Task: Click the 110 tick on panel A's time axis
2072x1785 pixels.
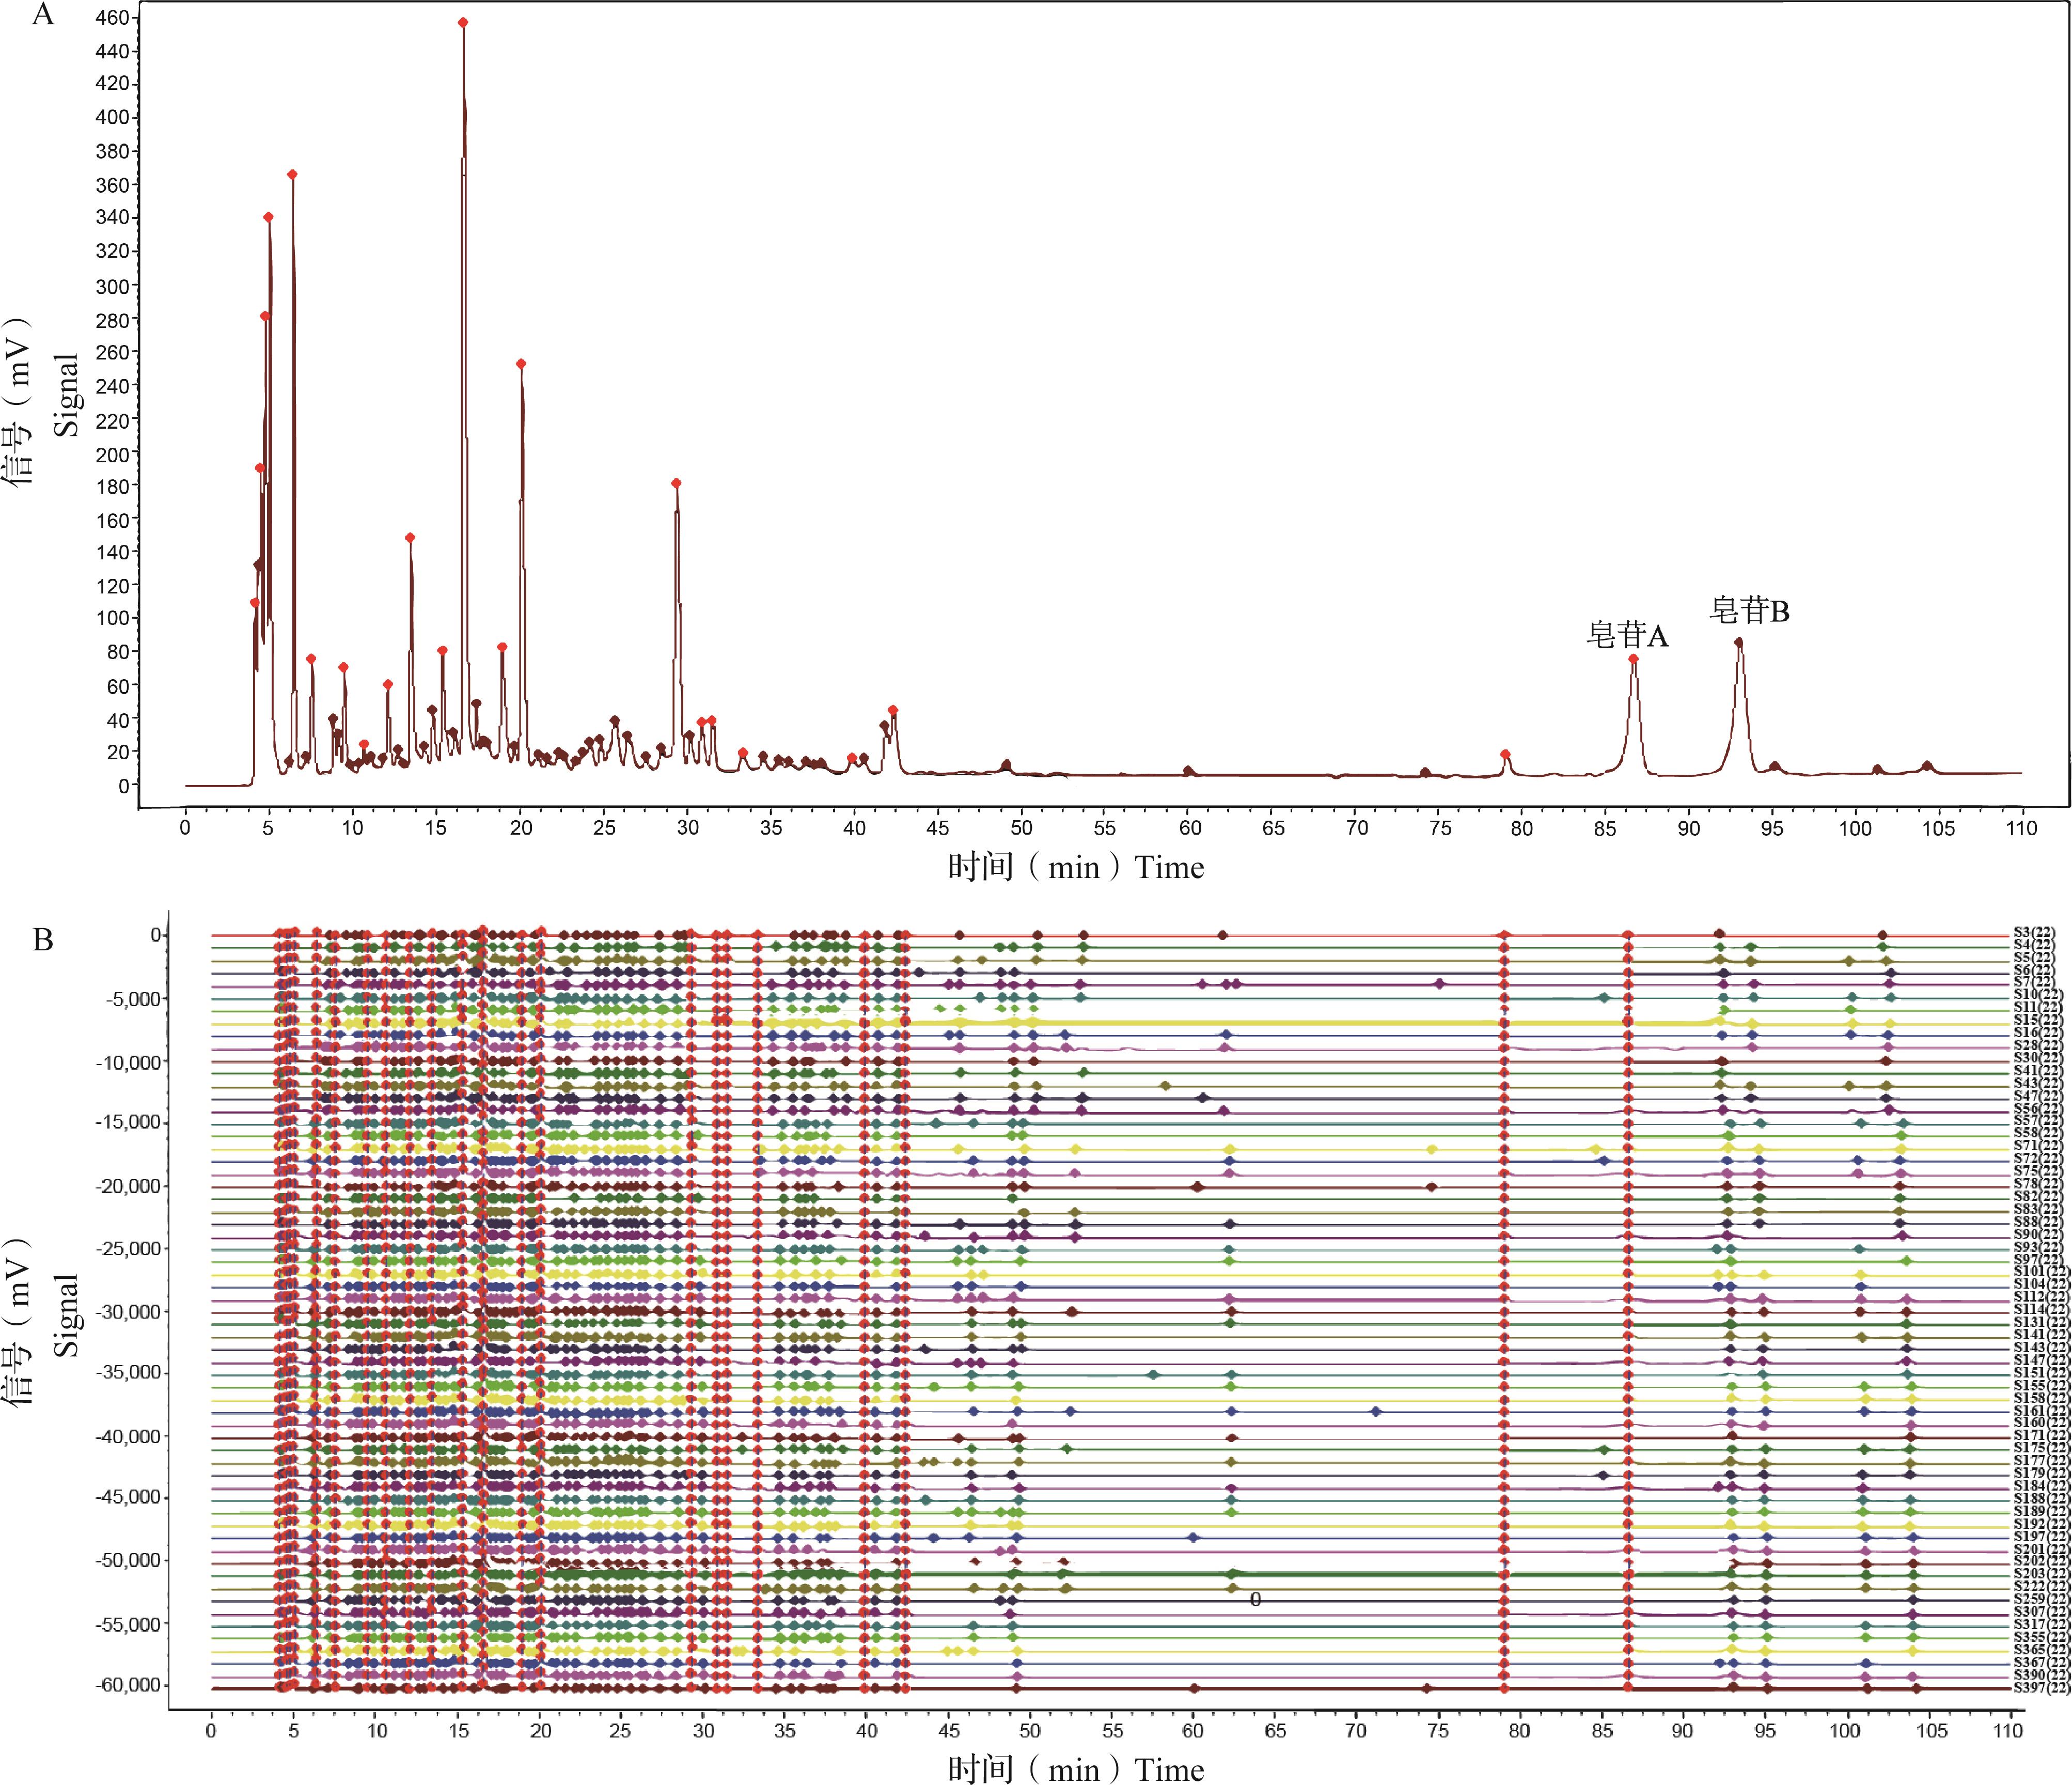Action: point(2021,827)
